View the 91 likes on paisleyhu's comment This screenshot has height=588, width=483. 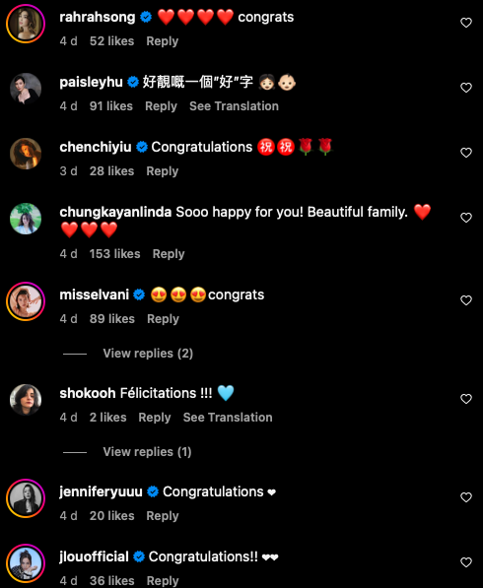(x=111, y=106)
